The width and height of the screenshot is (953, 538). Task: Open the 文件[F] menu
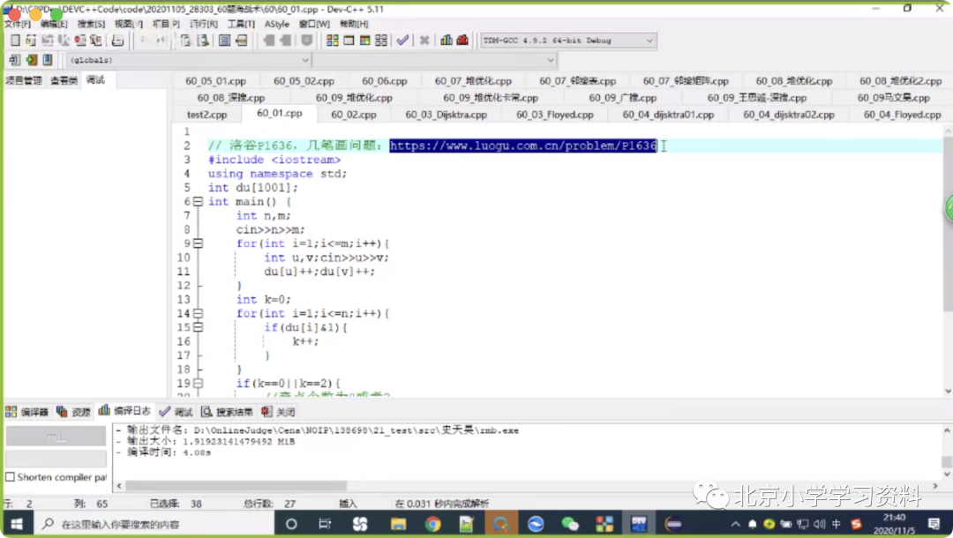click(18, 24)
